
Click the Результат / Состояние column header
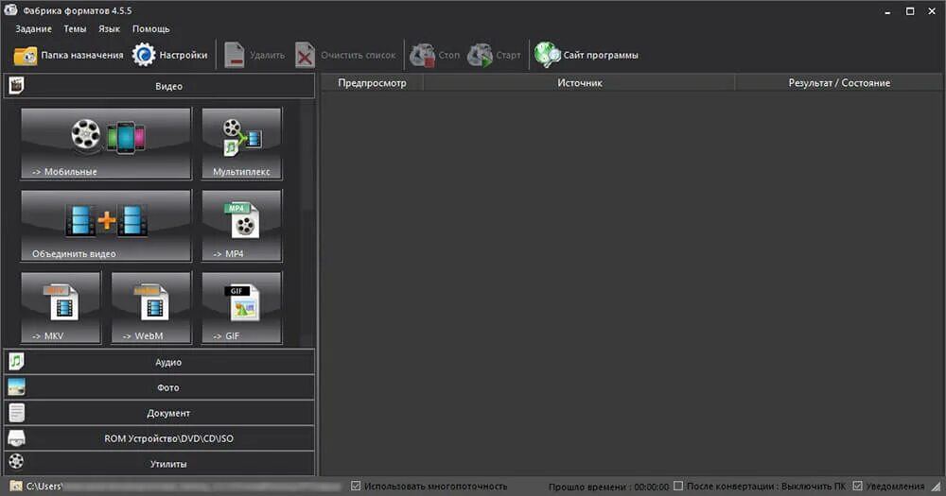838,83
